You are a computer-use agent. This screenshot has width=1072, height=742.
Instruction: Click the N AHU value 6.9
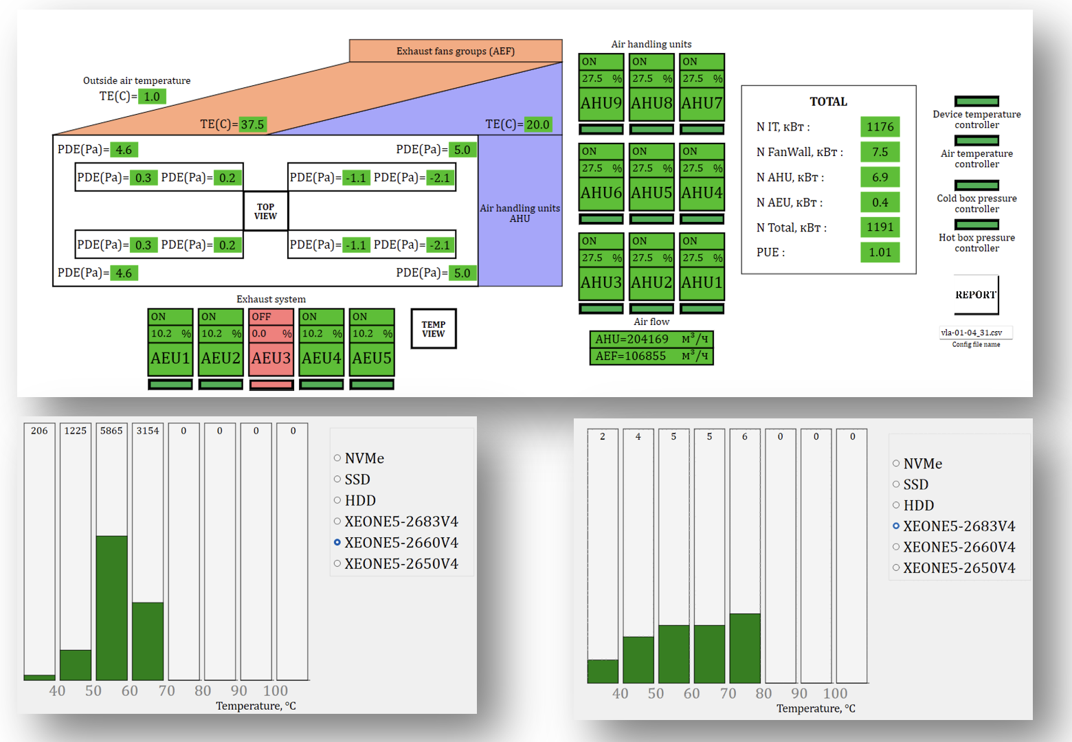pos(880,177)
